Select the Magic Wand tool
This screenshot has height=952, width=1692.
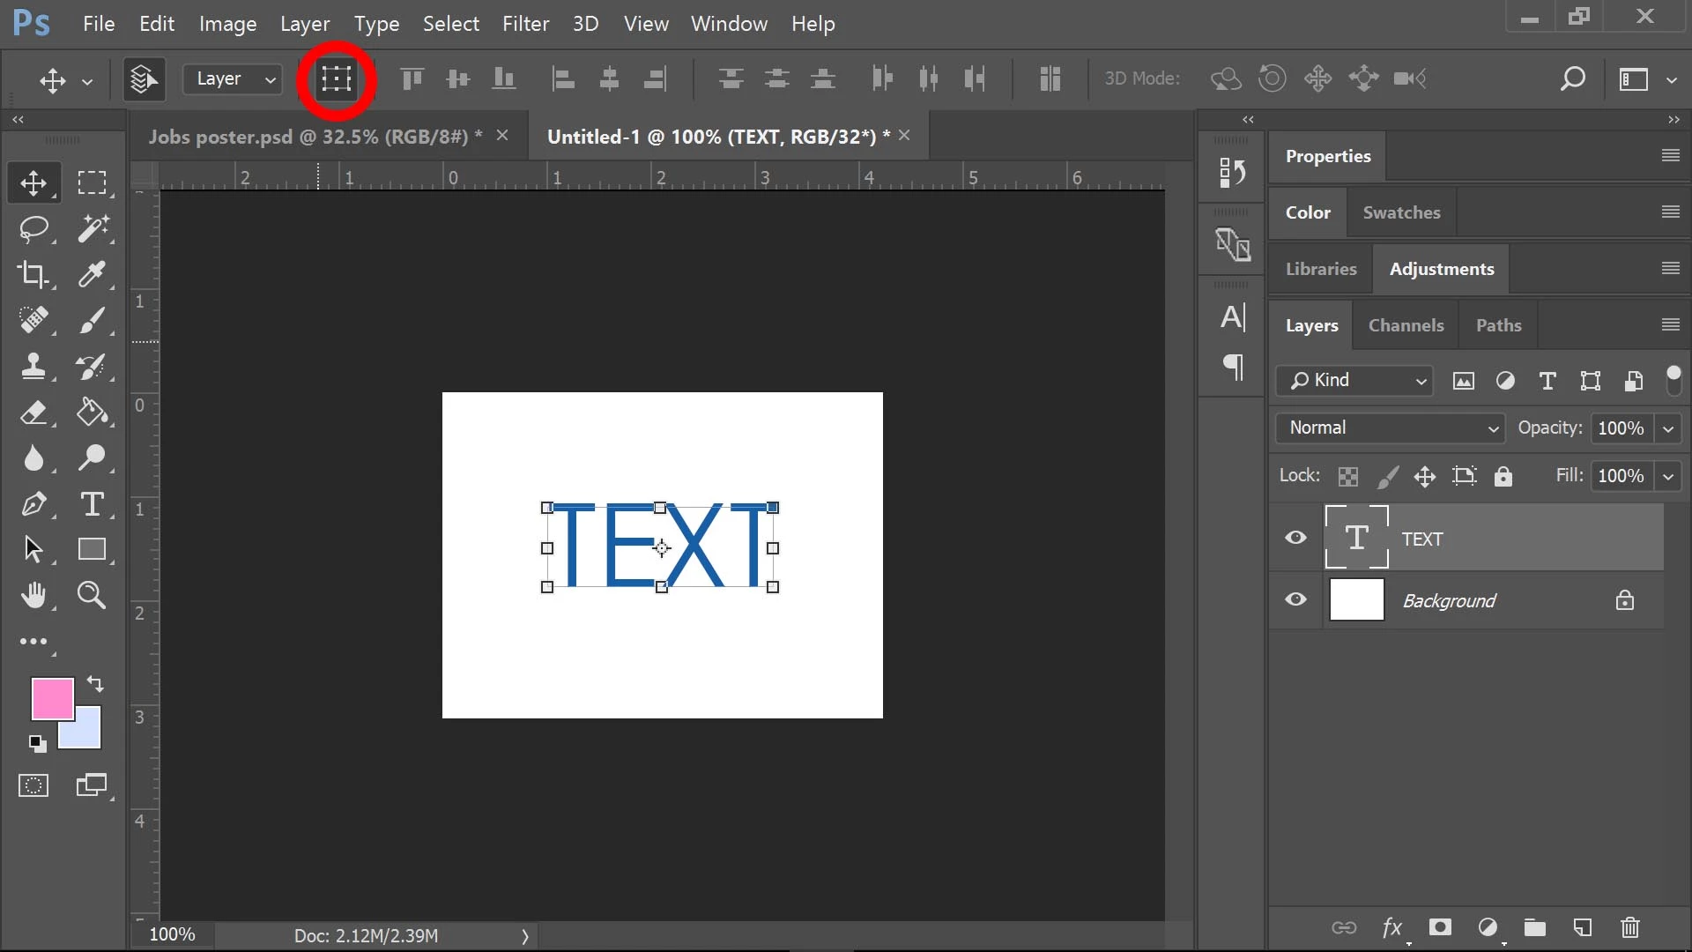[93, 228]
